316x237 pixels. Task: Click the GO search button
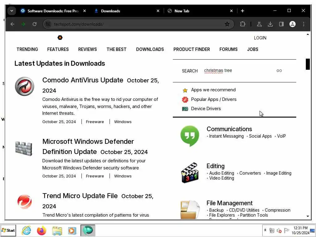point(279,71)
